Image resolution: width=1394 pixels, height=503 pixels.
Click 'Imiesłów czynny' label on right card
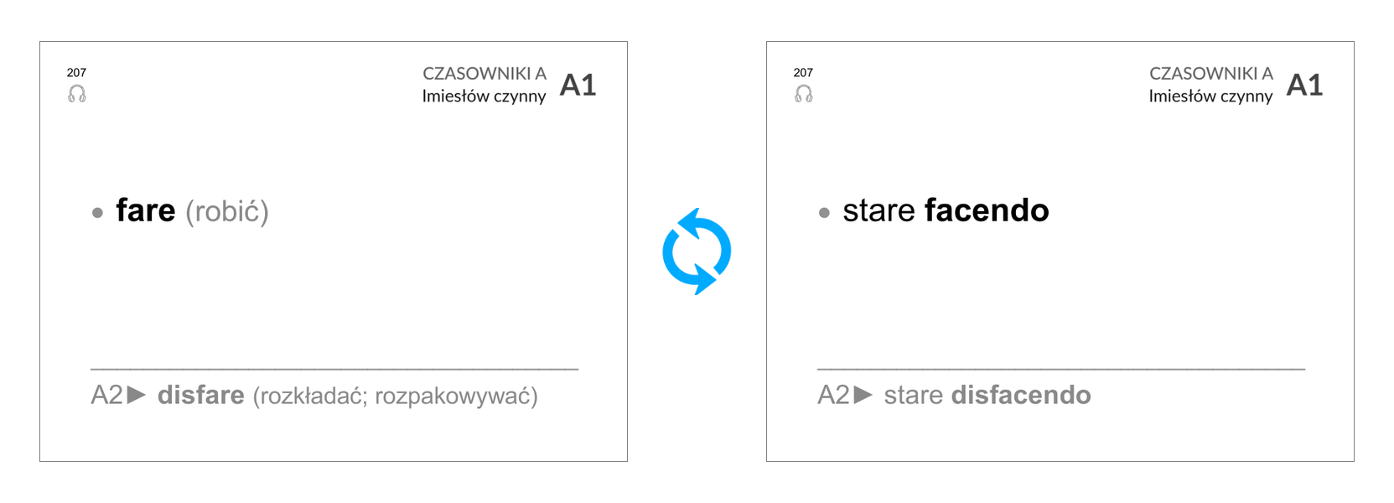coord(1210,96)
